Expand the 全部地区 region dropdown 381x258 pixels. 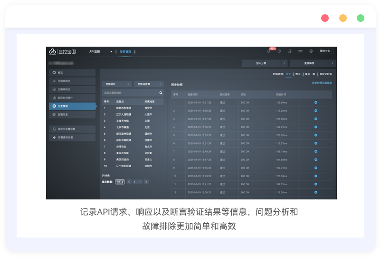(115, 84)
